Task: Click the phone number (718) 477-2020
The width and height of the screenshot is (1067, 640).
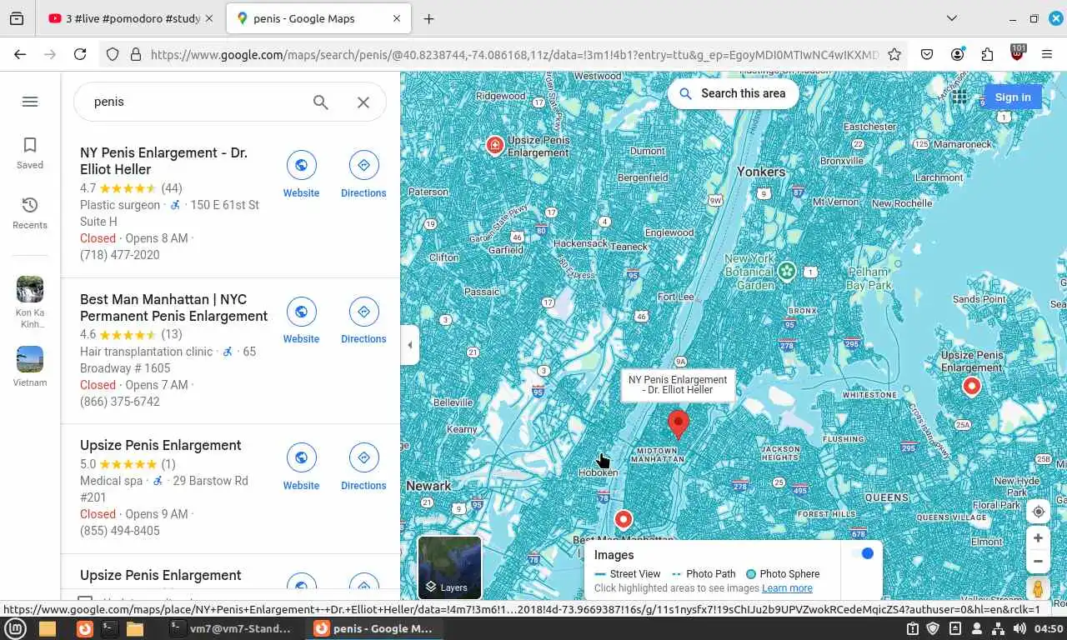Action: (119, 255)
